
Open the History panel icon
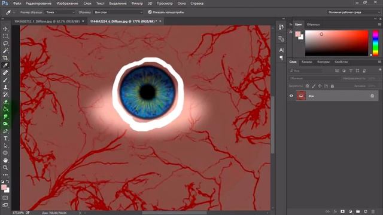pos(281,27)
